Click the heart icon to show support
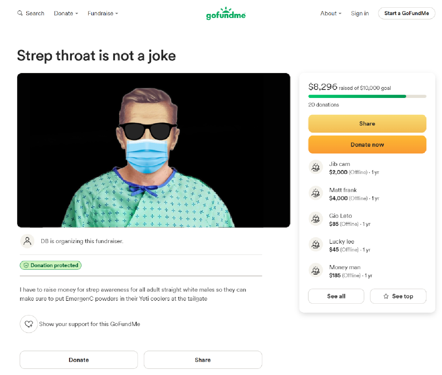The image size is (442, 375). coord(29,324)
